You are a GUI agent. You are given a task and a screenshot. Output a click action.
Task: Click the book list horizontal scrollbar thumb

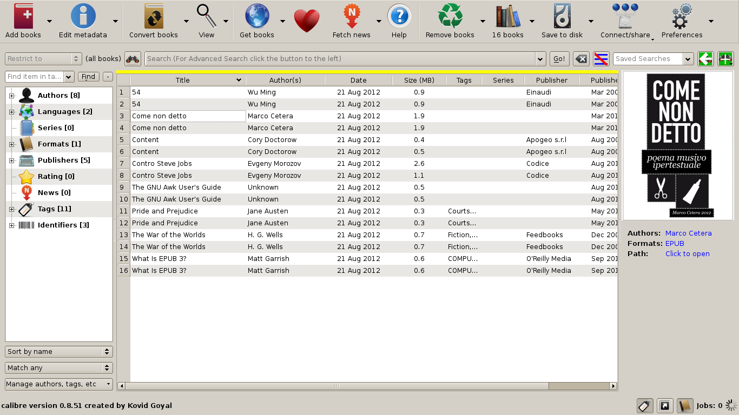(x=336, y=386)
